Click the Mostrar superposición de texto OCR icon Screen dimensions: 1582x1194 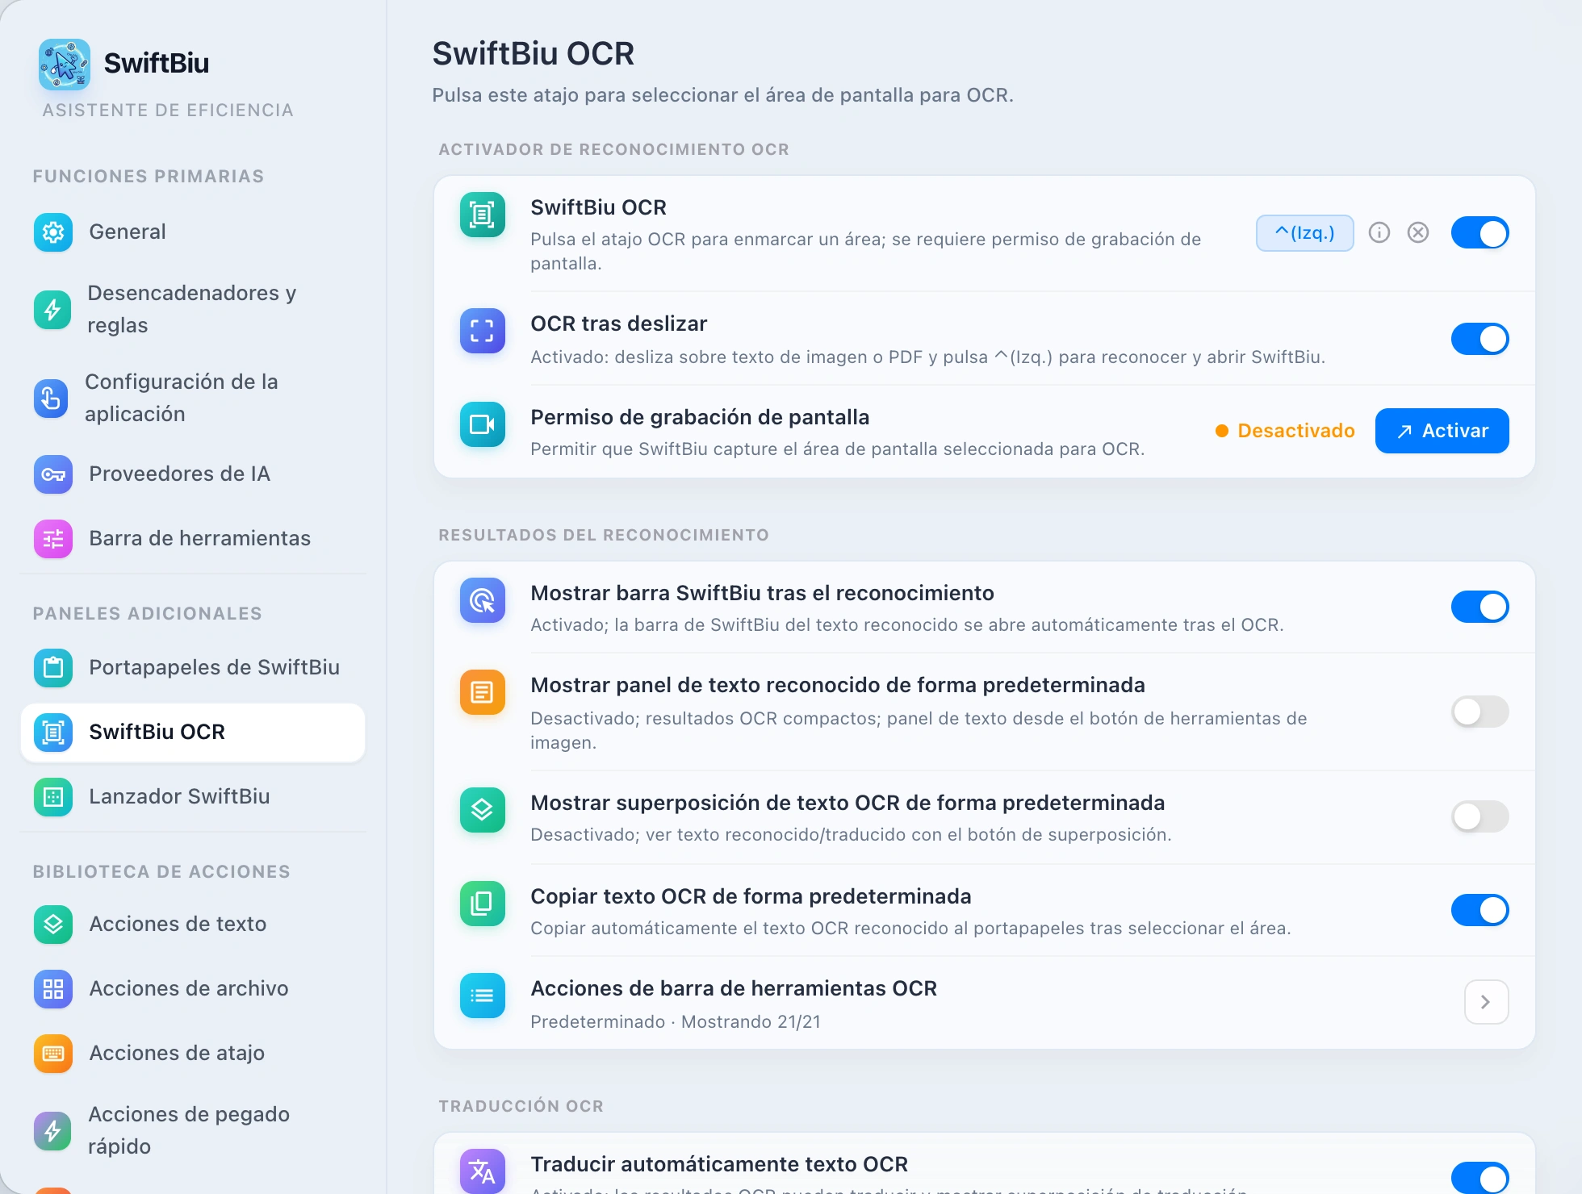(483, 810)
